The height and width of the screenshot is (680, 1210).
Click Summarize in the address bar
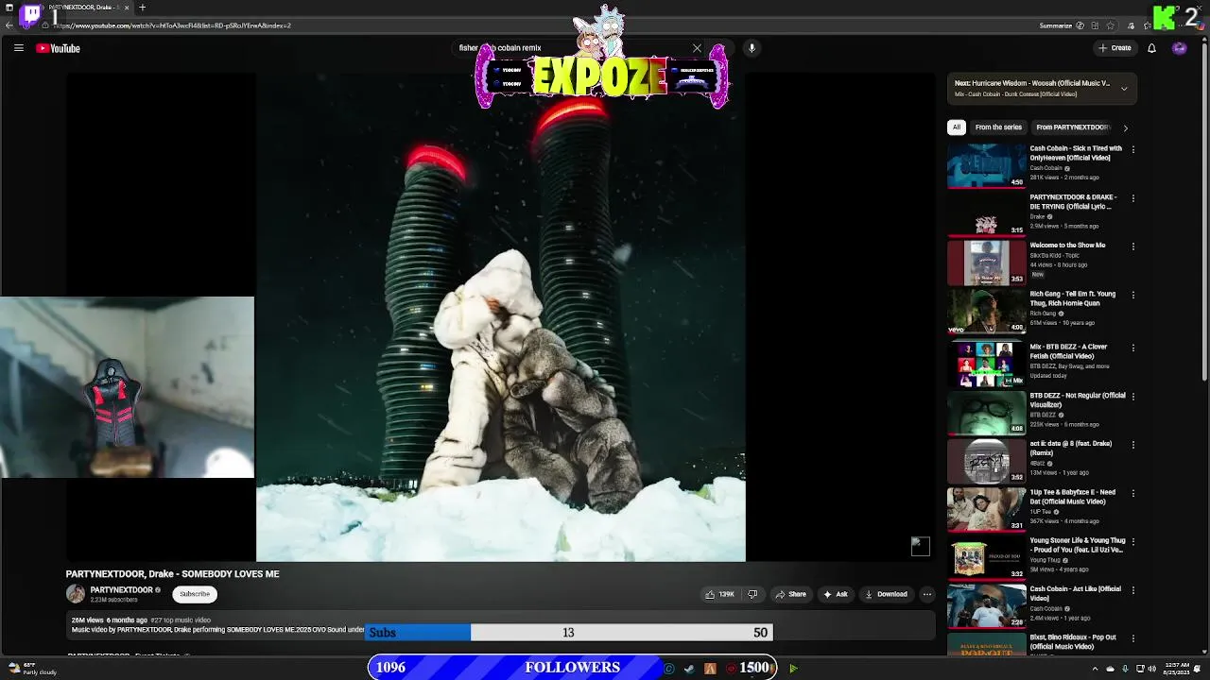point(1055,25)
